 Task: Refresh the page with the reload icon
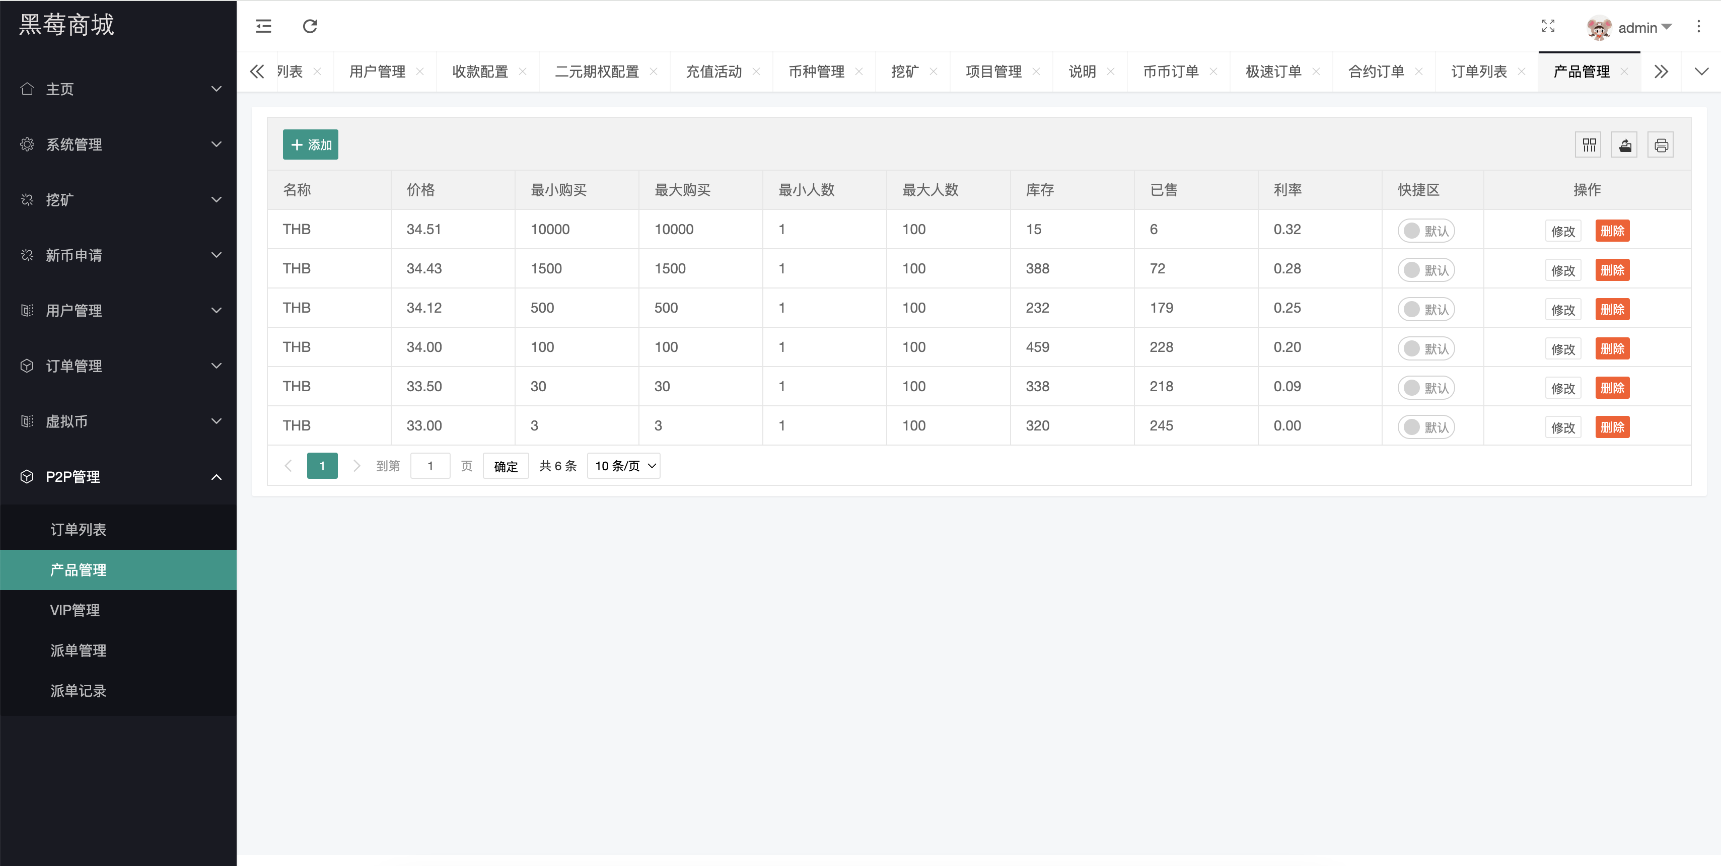click(309, 26)
